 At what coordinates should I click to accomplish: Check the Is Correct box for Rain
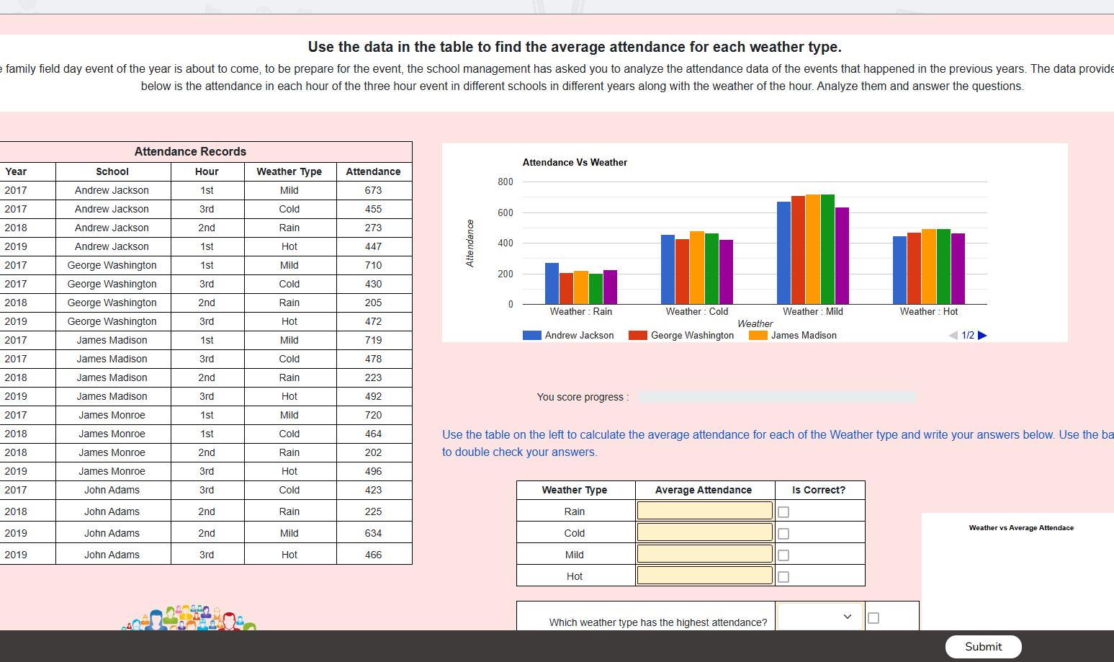coord(783,511)
